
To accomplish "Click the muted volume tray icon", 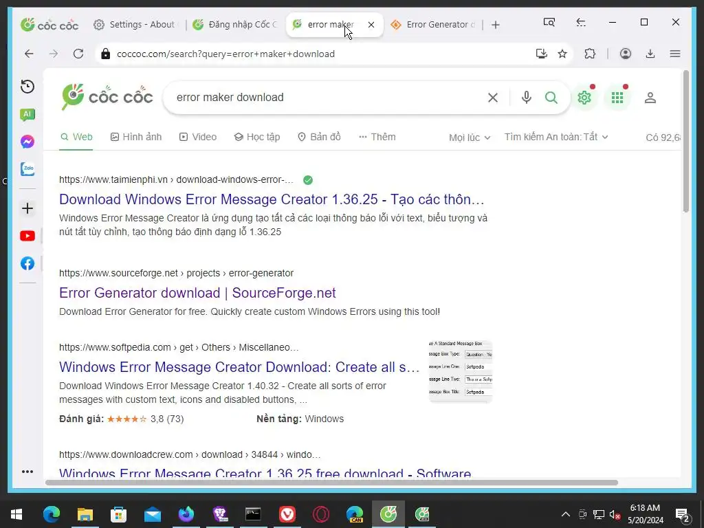I will pyautogui.click(x=615, y=514).
